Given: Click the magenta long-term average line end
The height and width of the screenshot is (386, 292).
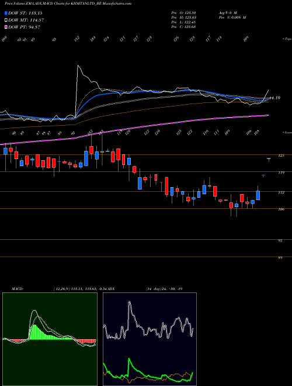Looking at the screenshot, I should pos(267,115).
